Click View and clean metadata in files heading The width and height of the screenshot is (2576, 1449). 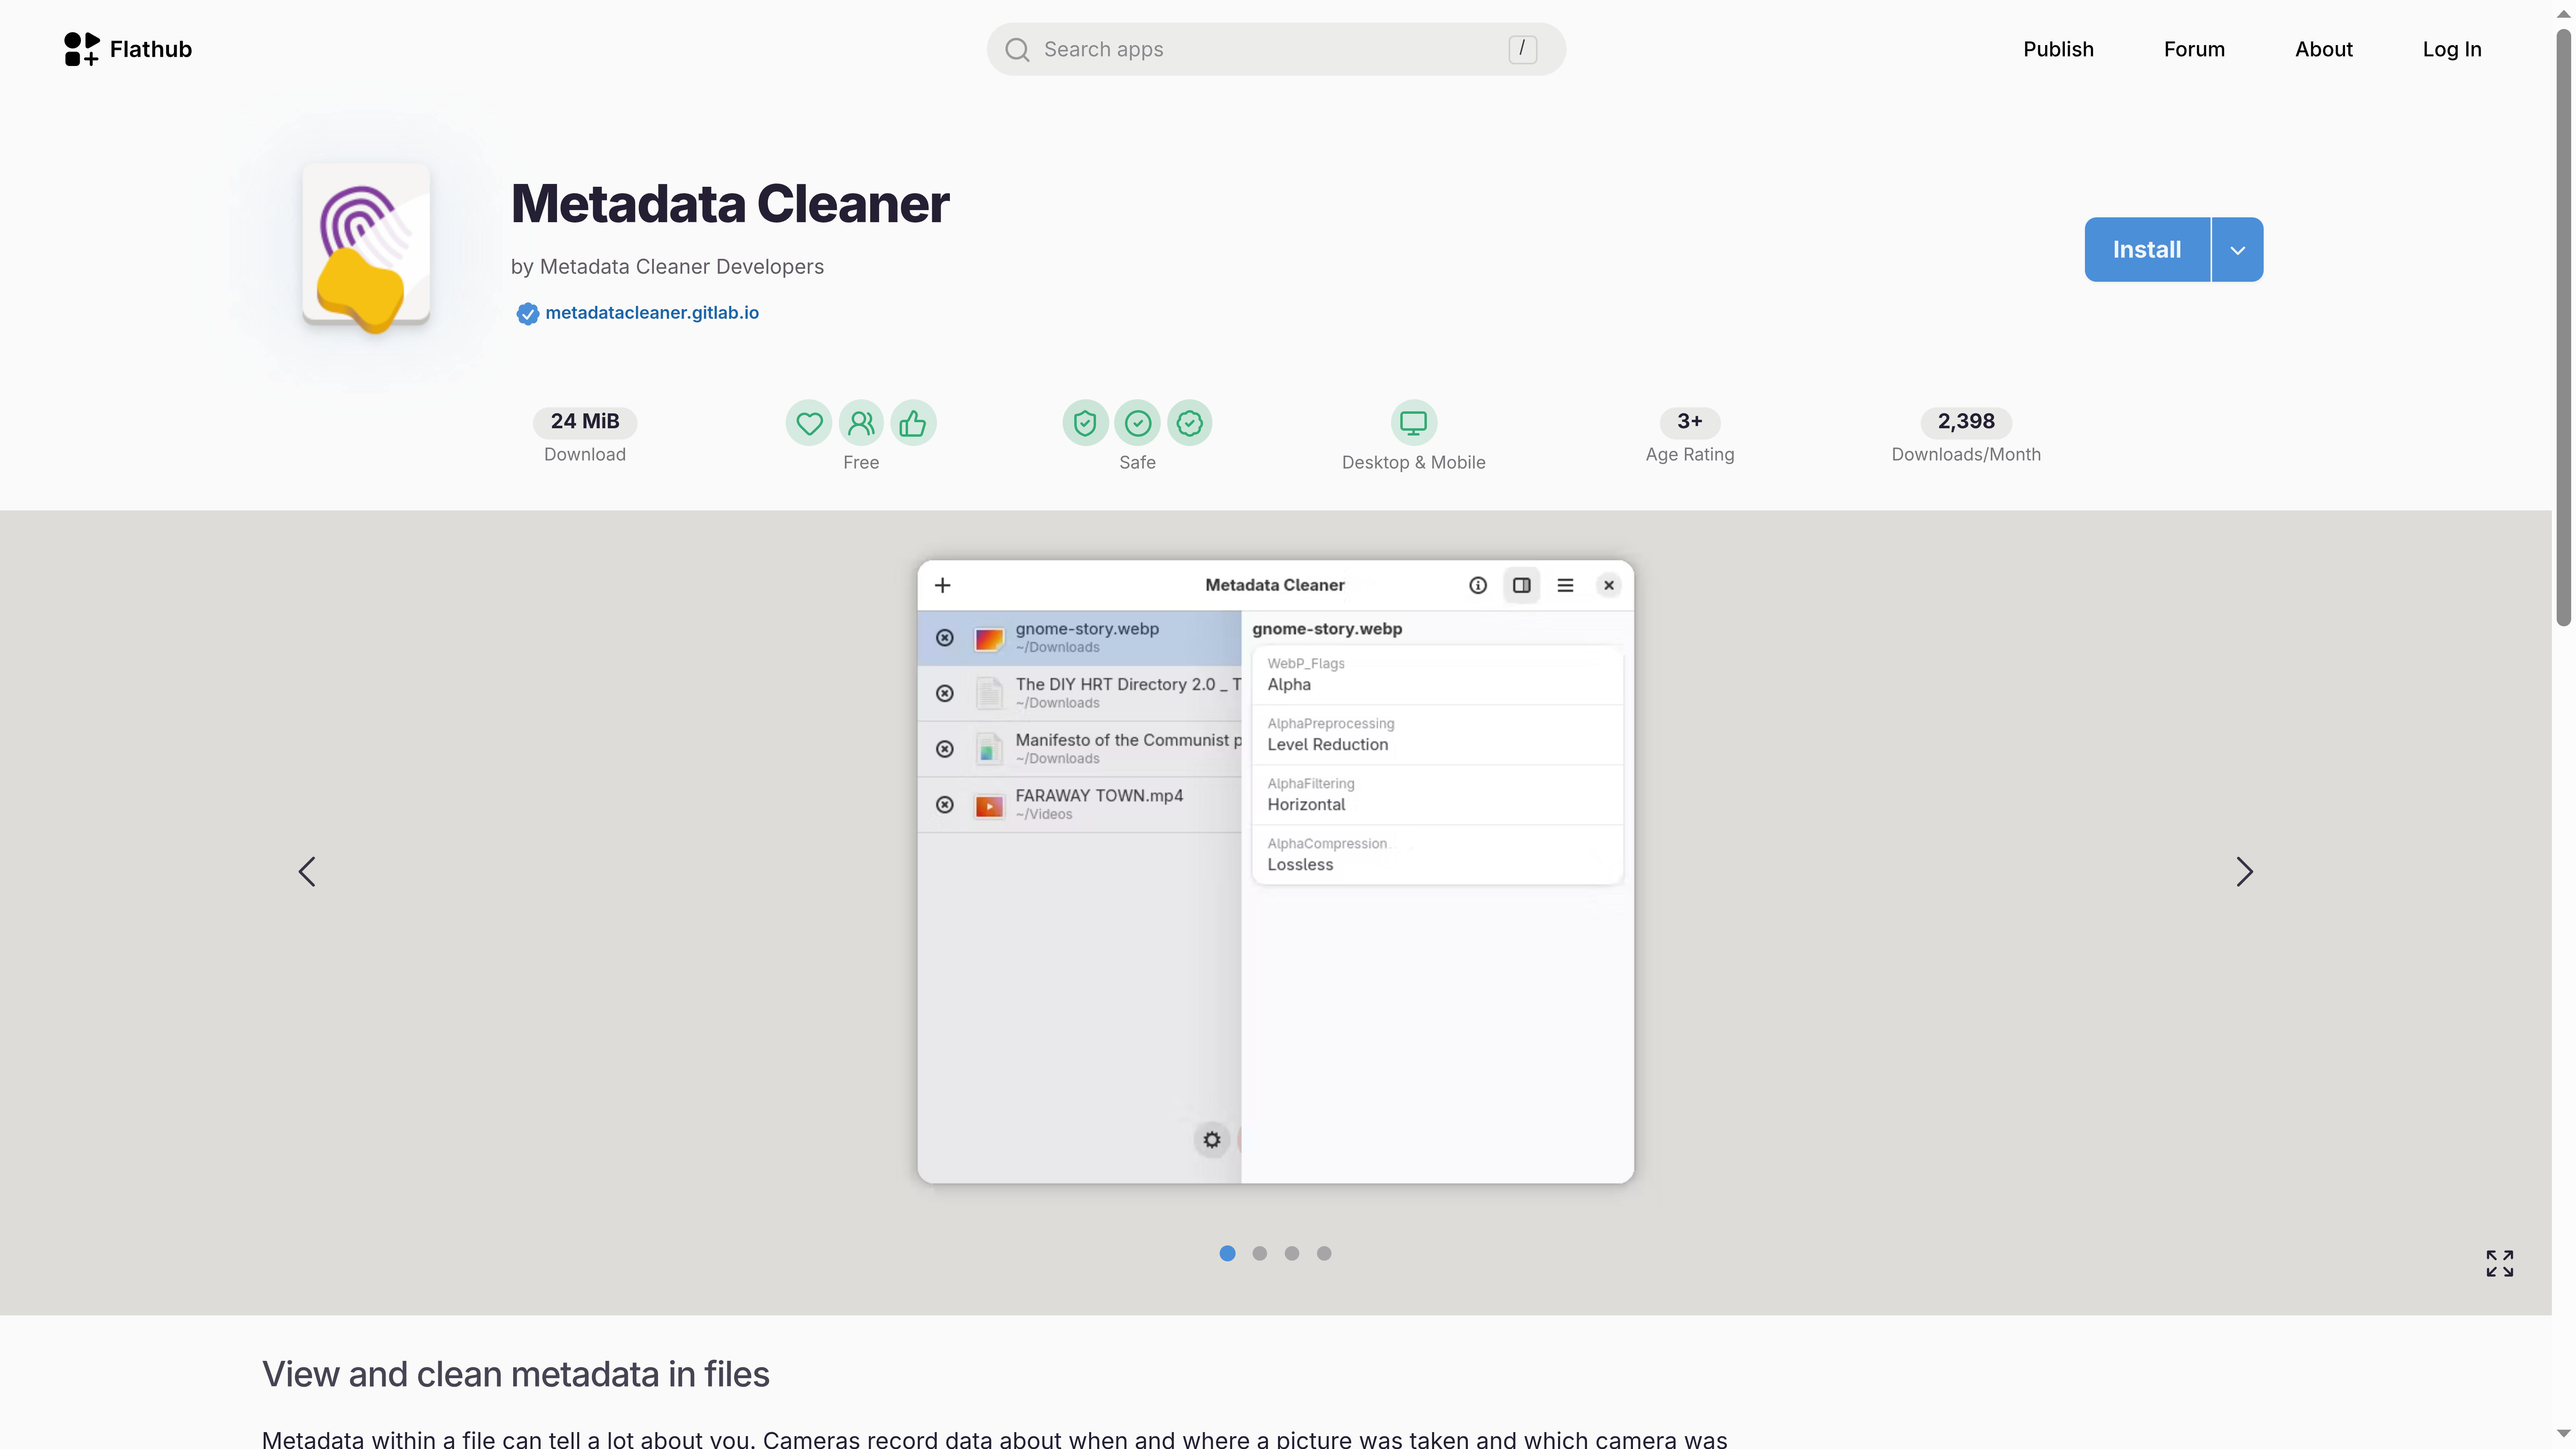tap(515, 1374)
